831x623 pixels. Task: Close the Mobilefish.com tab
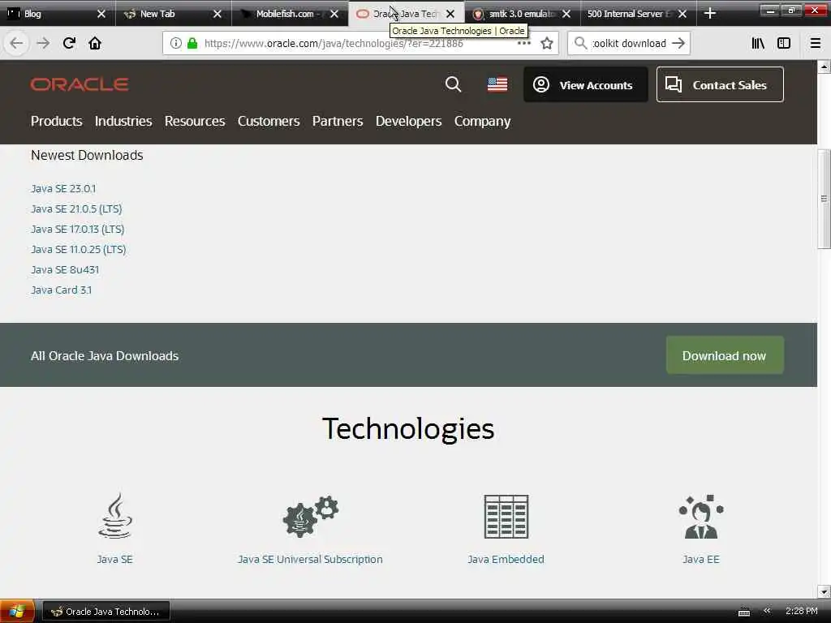(334, 14)
